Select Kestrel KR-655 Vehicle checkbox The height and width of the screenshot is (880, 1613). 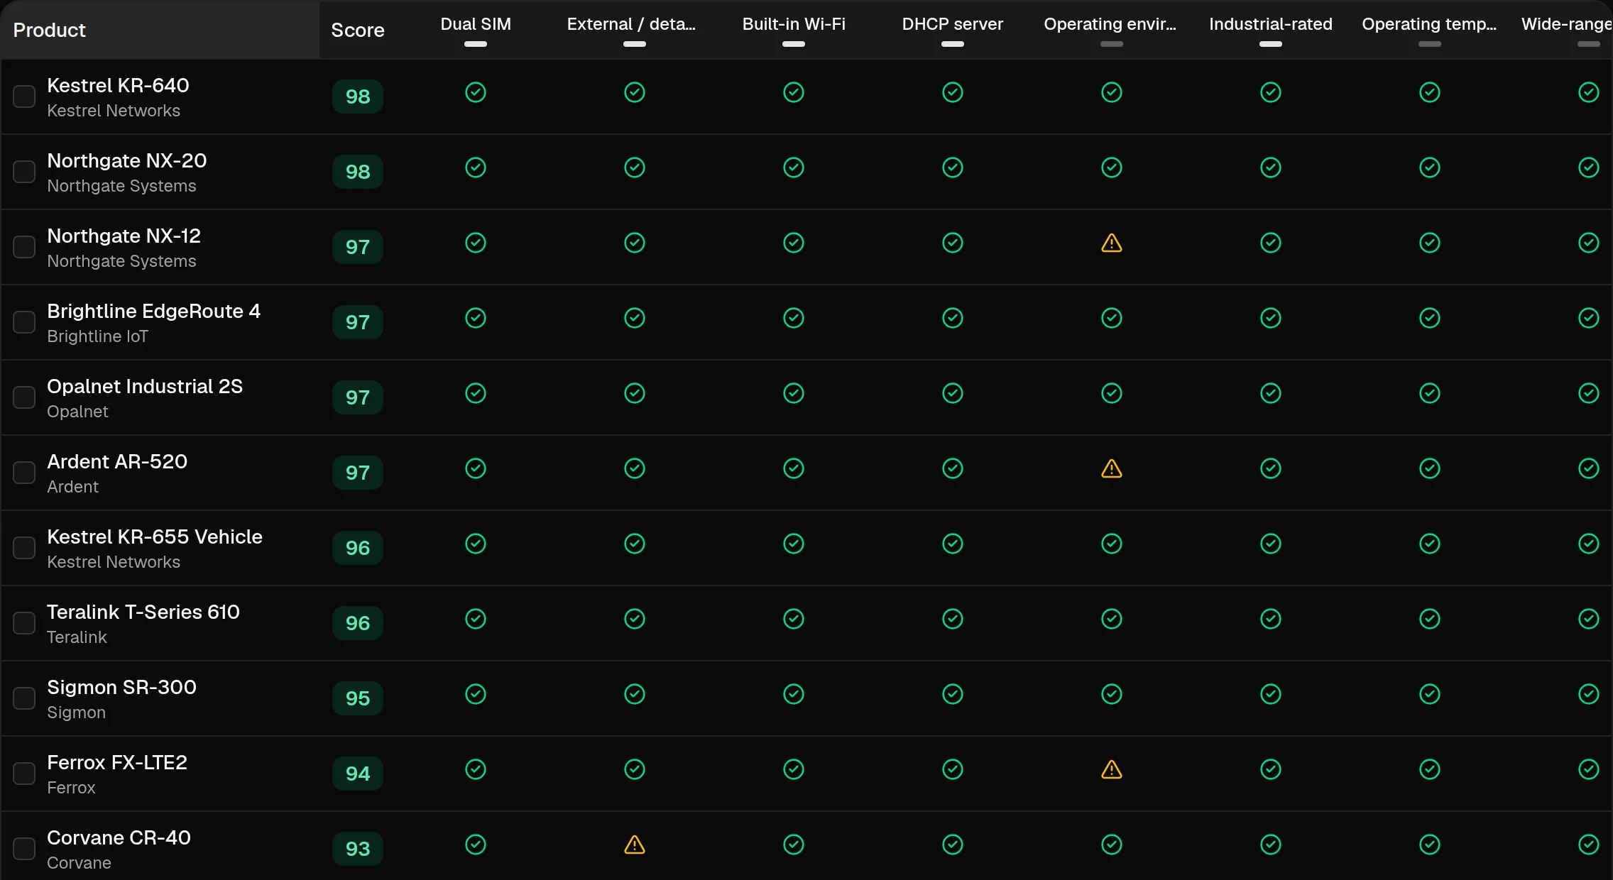point(24,548)
